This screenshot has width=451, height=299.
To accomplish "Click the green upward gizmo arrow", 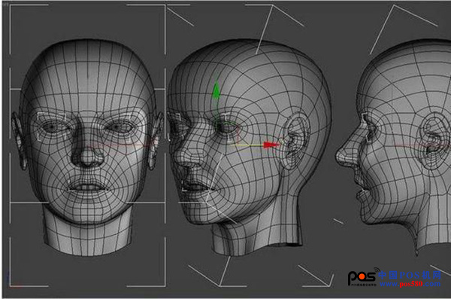I will point(216,90).
